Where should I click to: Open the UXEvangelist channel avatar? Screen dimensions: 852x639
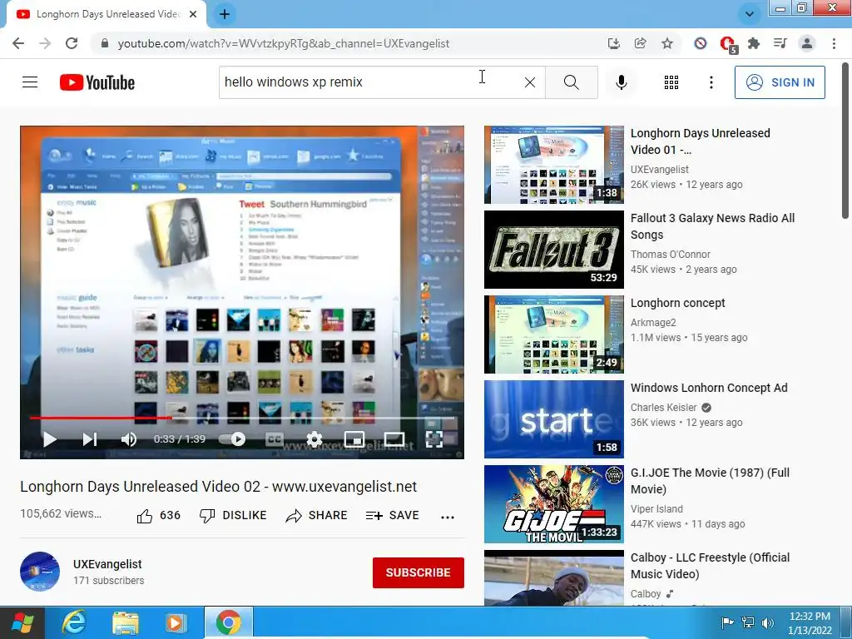[40, 572]
